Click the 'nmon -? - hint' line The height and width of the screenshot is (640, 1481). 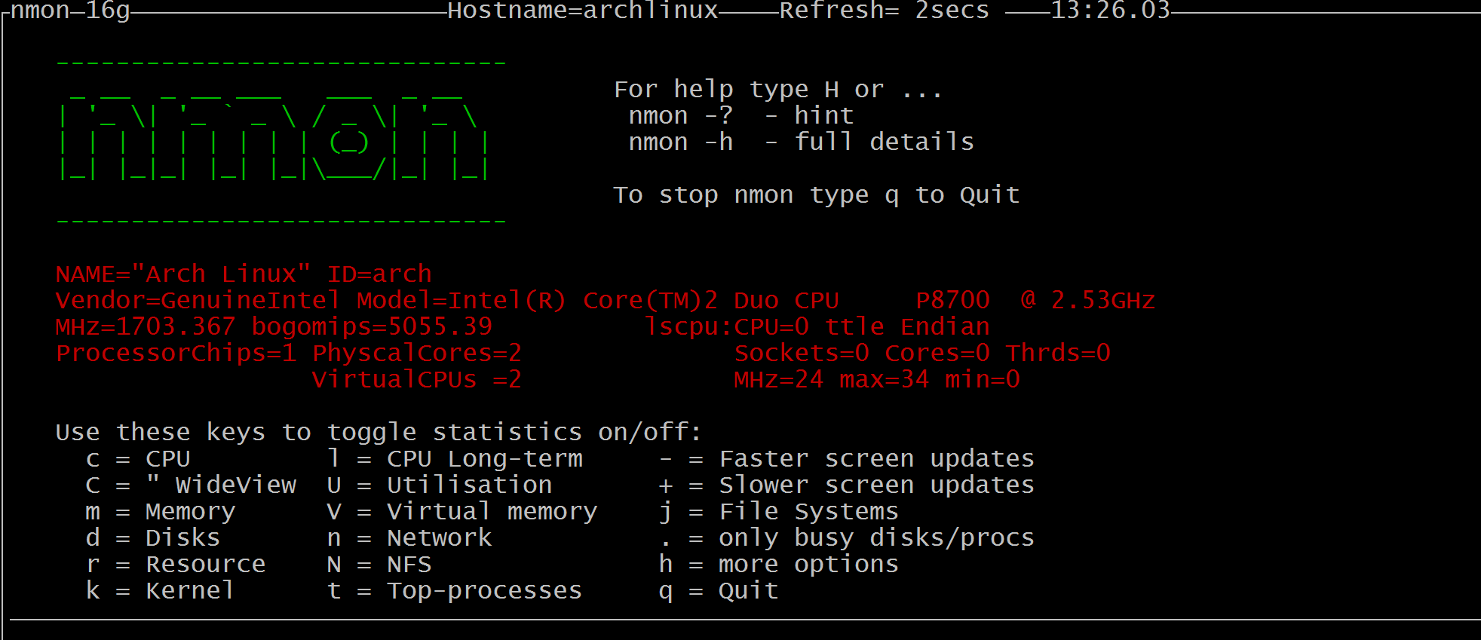tap(741, 116)
